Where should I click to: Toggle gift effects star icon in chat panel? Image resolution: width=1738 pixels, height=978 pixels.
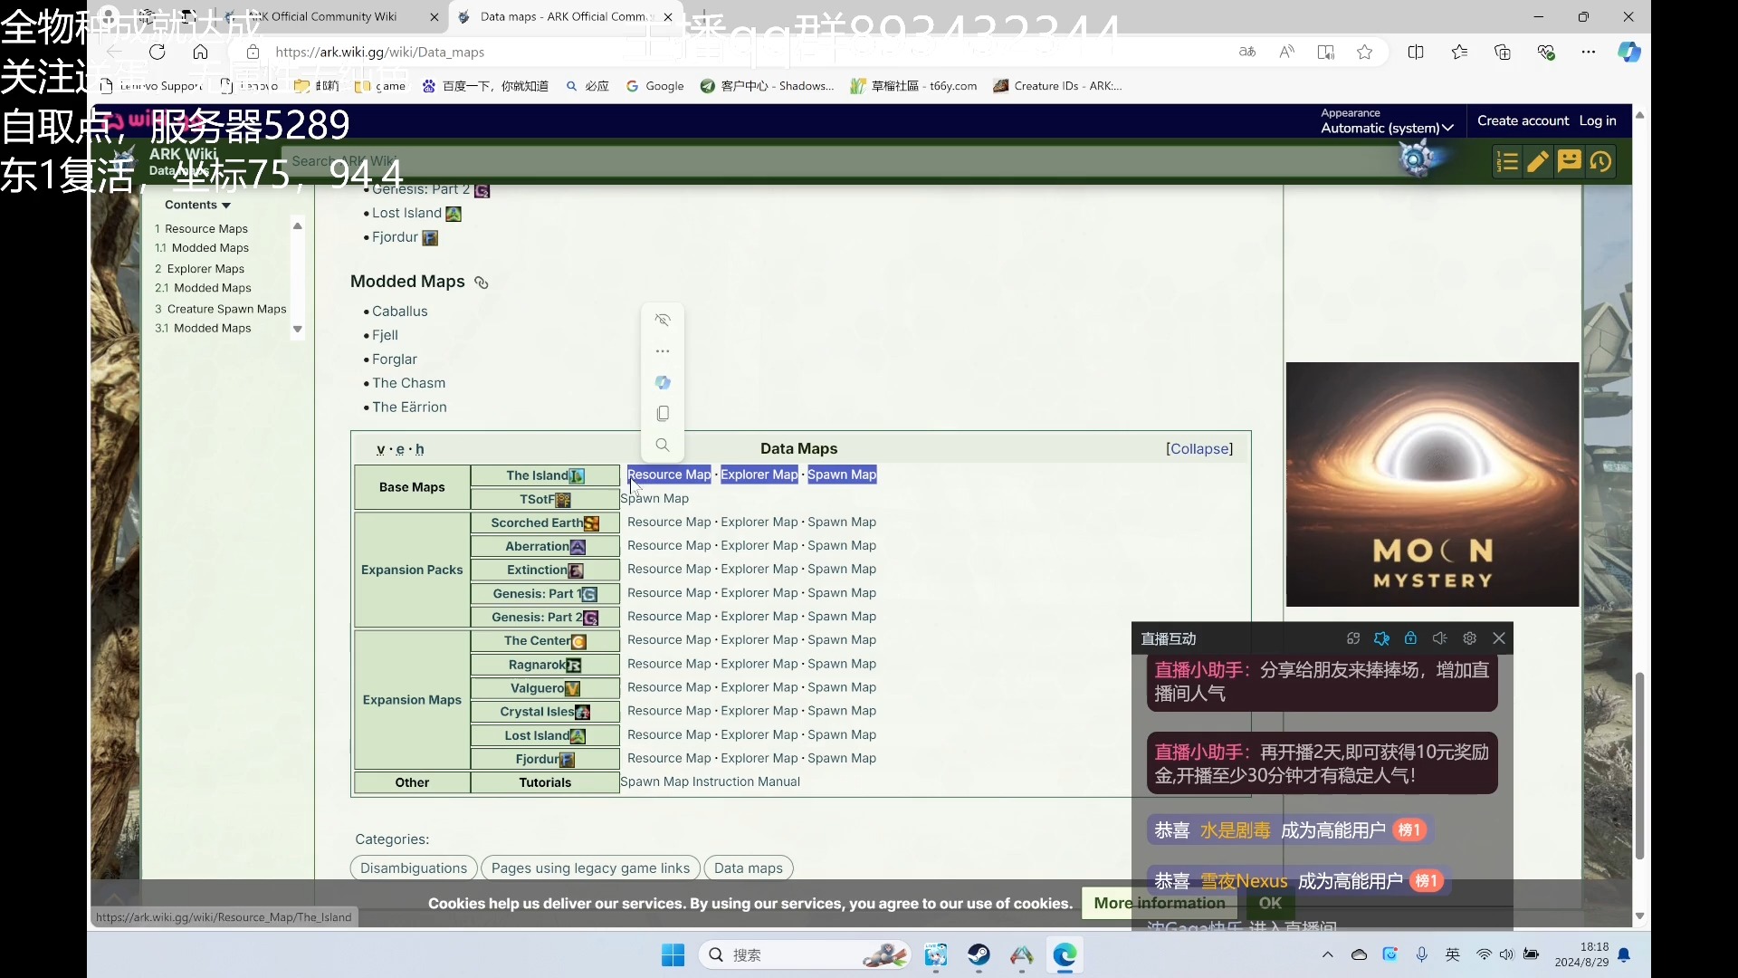(x=1381, y=638)
